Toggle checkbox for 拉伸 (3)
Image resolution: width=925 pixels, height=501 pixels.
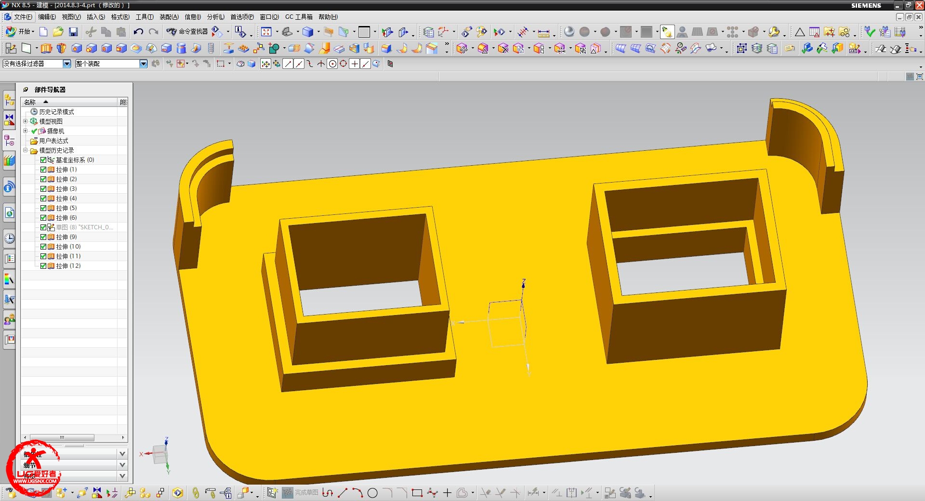pyautogui.click(x=43, y=189)
